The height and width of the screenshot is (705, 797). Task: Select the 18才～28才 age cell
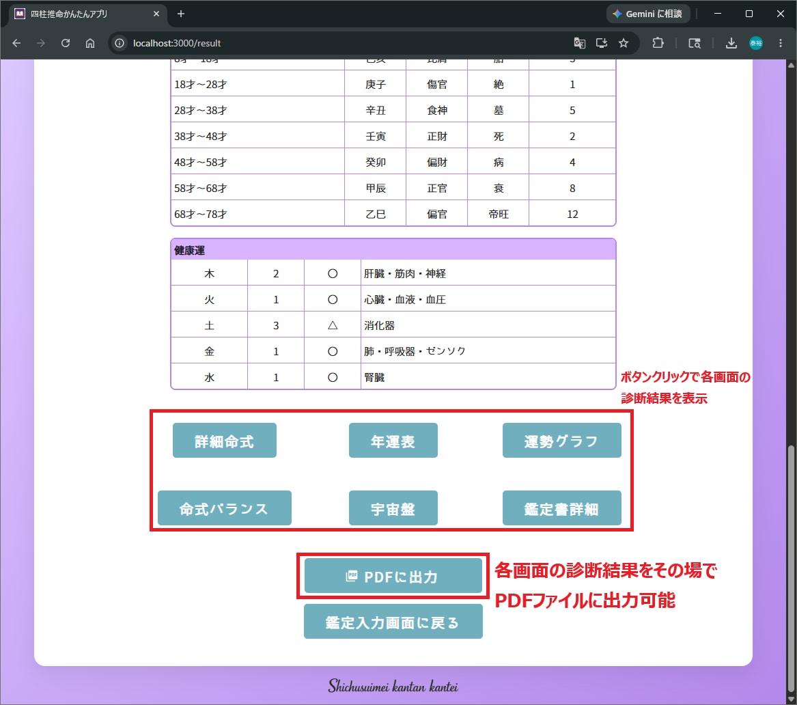pos(257,84)
